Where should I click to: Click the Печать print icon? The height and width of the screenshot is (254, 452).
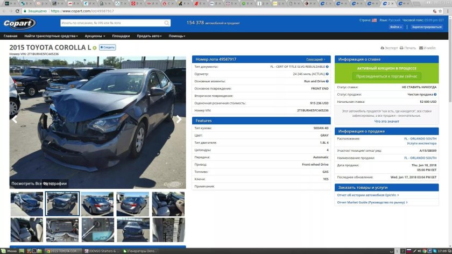tap(402, 48)
